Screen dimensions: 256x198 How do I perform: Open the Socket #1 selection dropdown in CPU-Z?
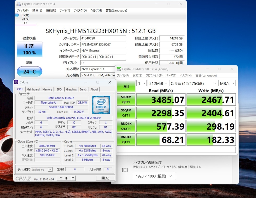tap(42, 169)
